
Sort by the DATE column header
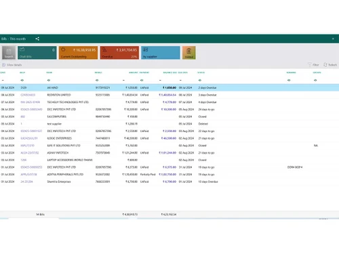click(x=3, y=72)
